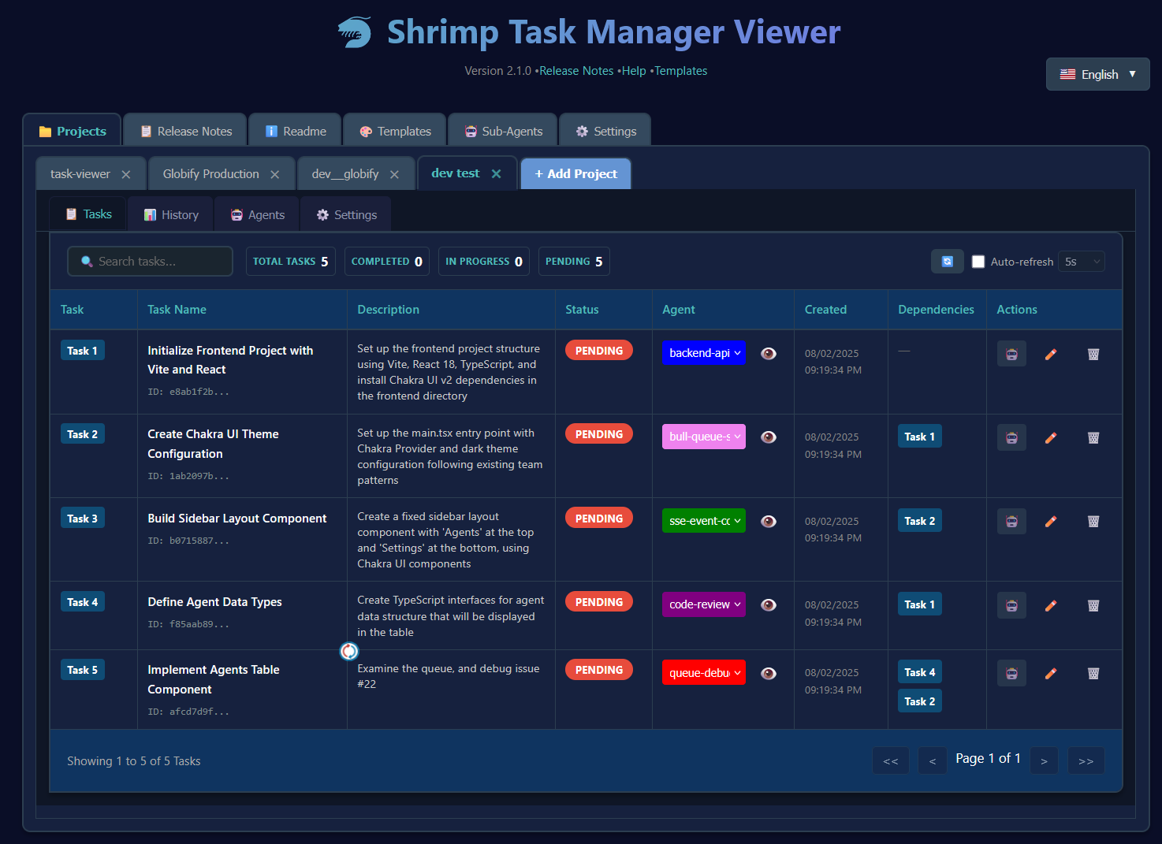Image resolution: width=1162 pixels, height=844 pixels.
Task: Click inside the Search tasks field
Action: click(x=150, y=261)
